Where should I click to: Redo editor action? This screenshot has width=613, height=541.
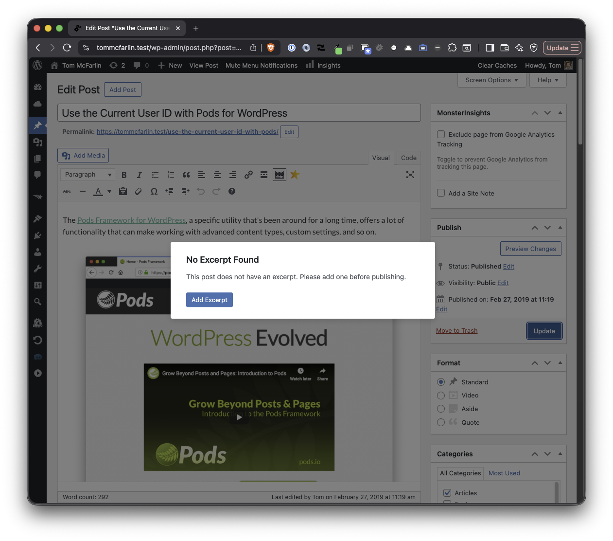[216, 191]
